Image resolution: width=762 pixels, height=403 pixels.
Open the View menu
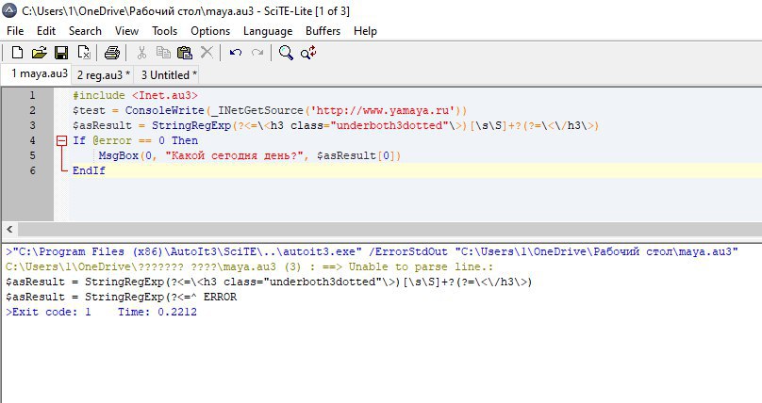tap(126, 31)
